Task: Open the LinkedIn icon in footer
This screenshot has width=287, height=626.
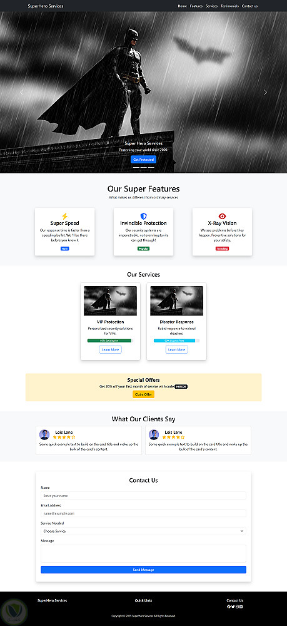Action: pos(241,607)
